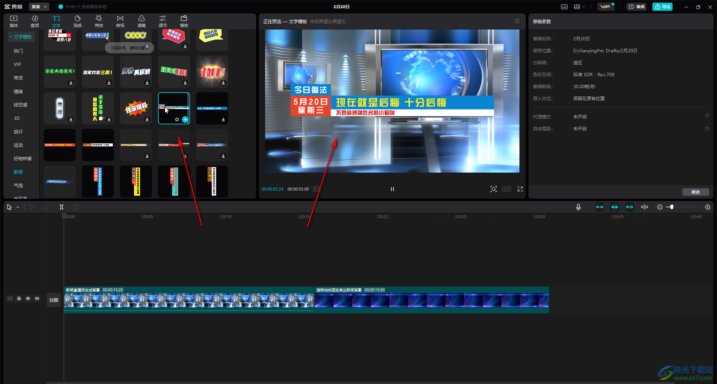Image resolution: width=717 pixels, height=384 pixels.
Task: Select the 旋转地球蓝色商业新闻背景 clip
Action: pos(432,300)
